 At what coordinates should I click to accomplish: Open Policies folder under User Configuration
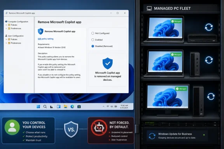coord(12,39)
